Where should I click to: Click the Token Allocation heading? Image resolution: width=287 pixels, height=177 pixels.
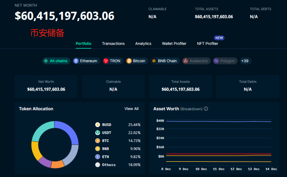click(x=36, y=109)
